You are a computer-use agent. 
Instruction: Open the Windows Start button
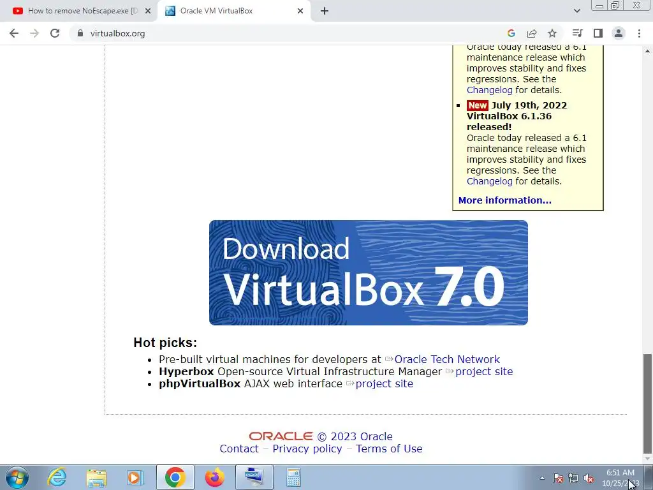click(x=17, y=477)
